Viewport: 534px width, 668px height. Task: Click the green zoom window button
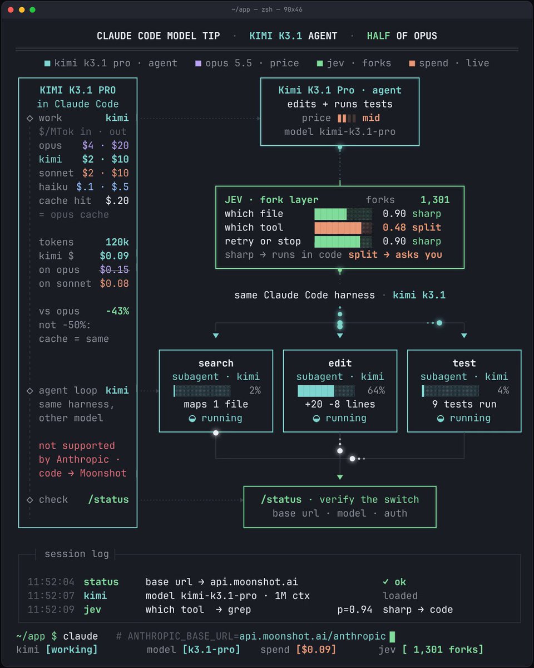point(32,9)
